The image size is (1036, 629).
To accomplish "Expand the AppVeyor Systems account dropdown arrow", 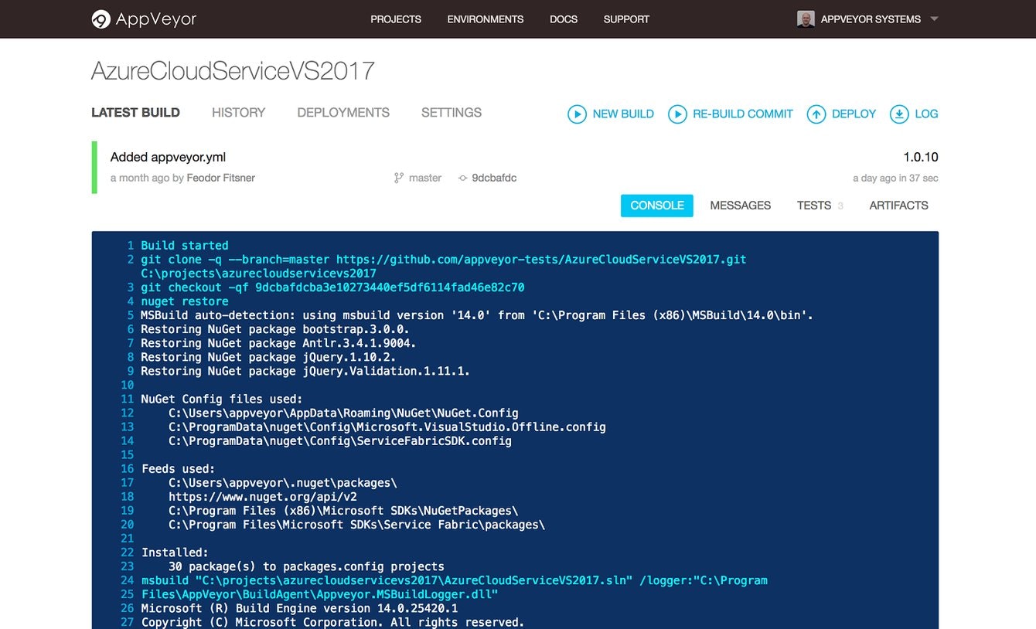I will pos(934,19).
